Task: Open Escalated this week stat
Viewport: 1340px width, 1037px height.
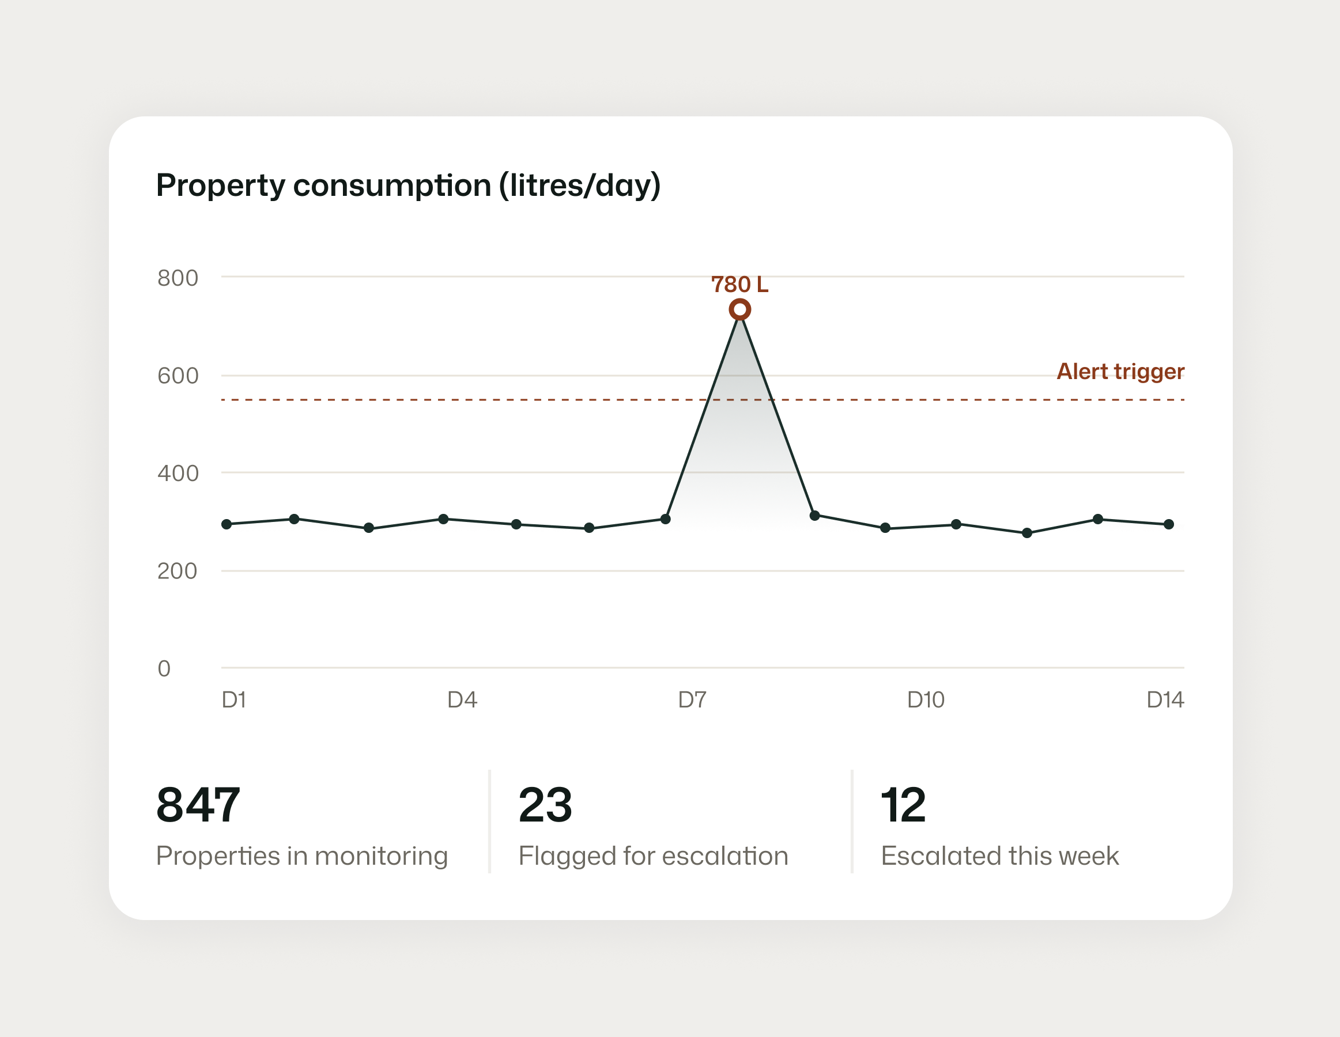Action: pos(999,856)
